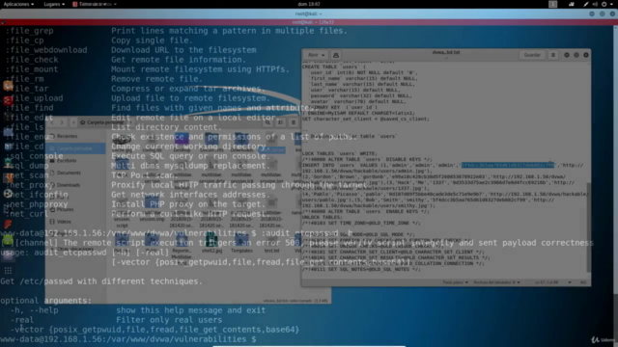Screen dimensions: 618x347
Task: Click the red F icon in the dock
Action: (8, 225)
